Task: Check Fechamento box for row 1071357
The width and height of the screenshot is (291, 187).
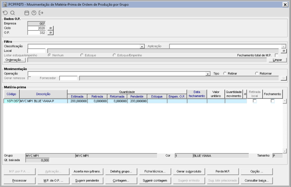Action: pos(273,101)
